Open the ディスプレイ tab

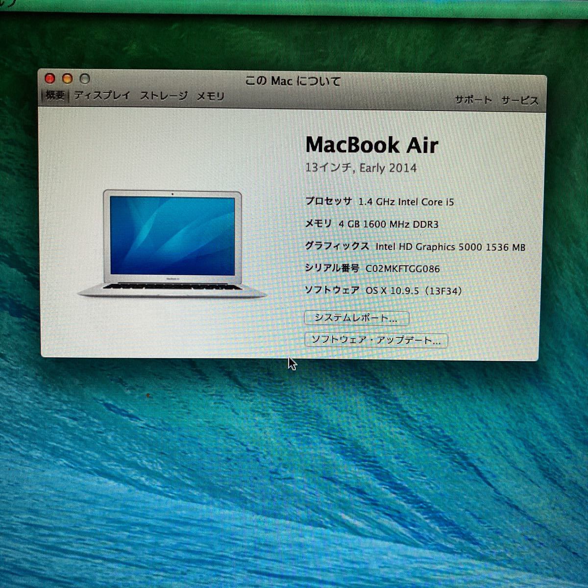102,96
